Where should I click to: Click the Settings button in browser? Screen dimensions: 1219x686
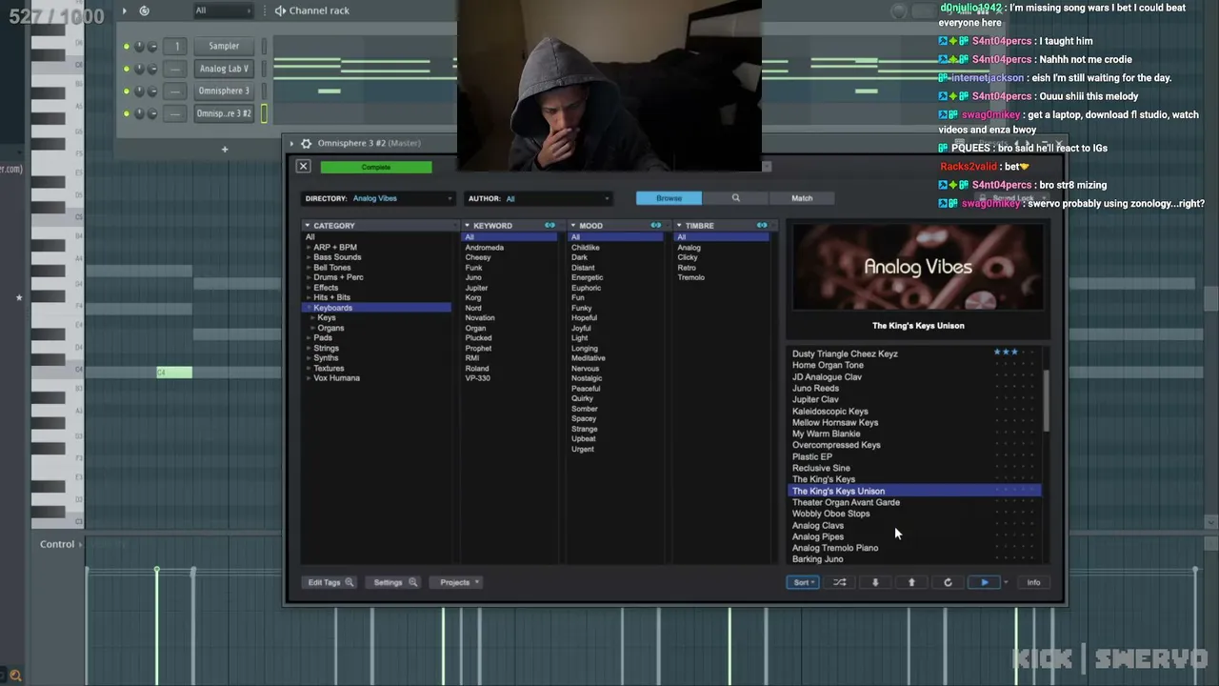coord(394,582)
